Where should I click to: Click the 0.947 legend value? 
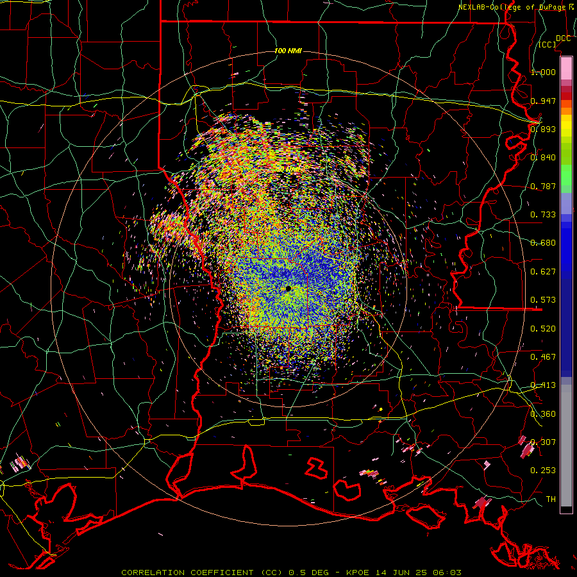[x=543, y=101]
